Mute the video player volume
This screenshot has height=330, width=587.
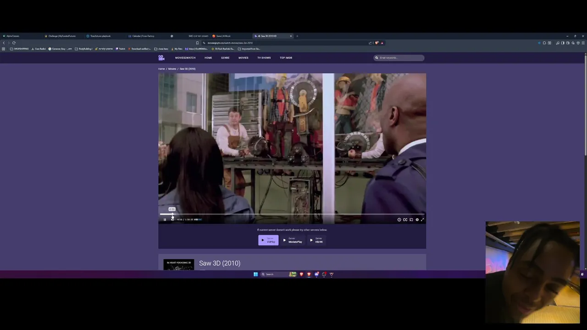(x=172, y=220)
